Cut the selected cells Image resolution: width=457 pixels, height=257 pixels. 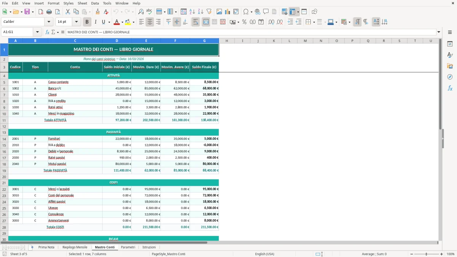coord(68,12)
